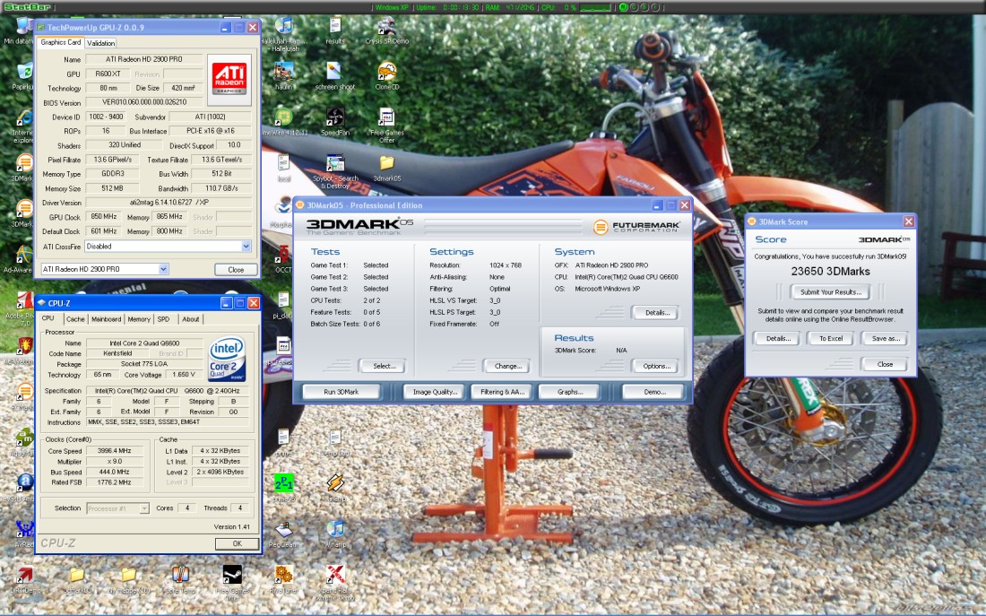
Task: Open the Papirkurv recycle bin icon
Action: coord(23,75)
